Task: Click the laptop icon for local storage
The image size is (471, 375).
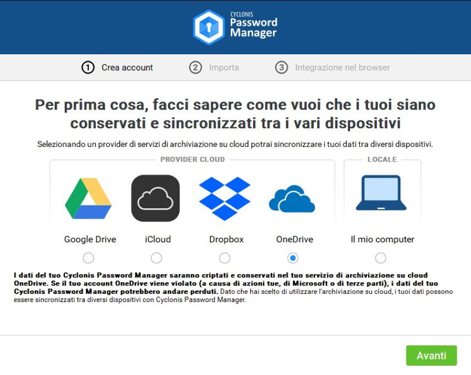Action: [381, 193]
